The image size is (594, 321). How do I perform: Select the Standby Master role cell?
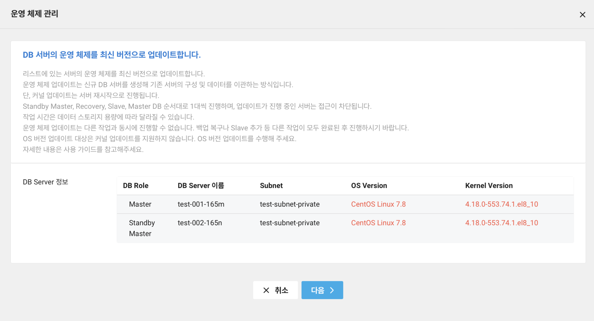142,228
